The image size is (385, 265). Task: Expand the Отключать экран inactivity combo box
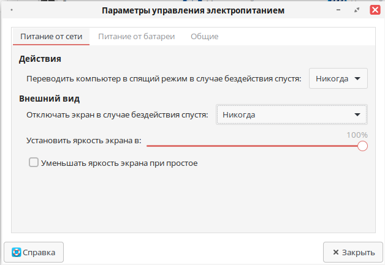(291, 115)
